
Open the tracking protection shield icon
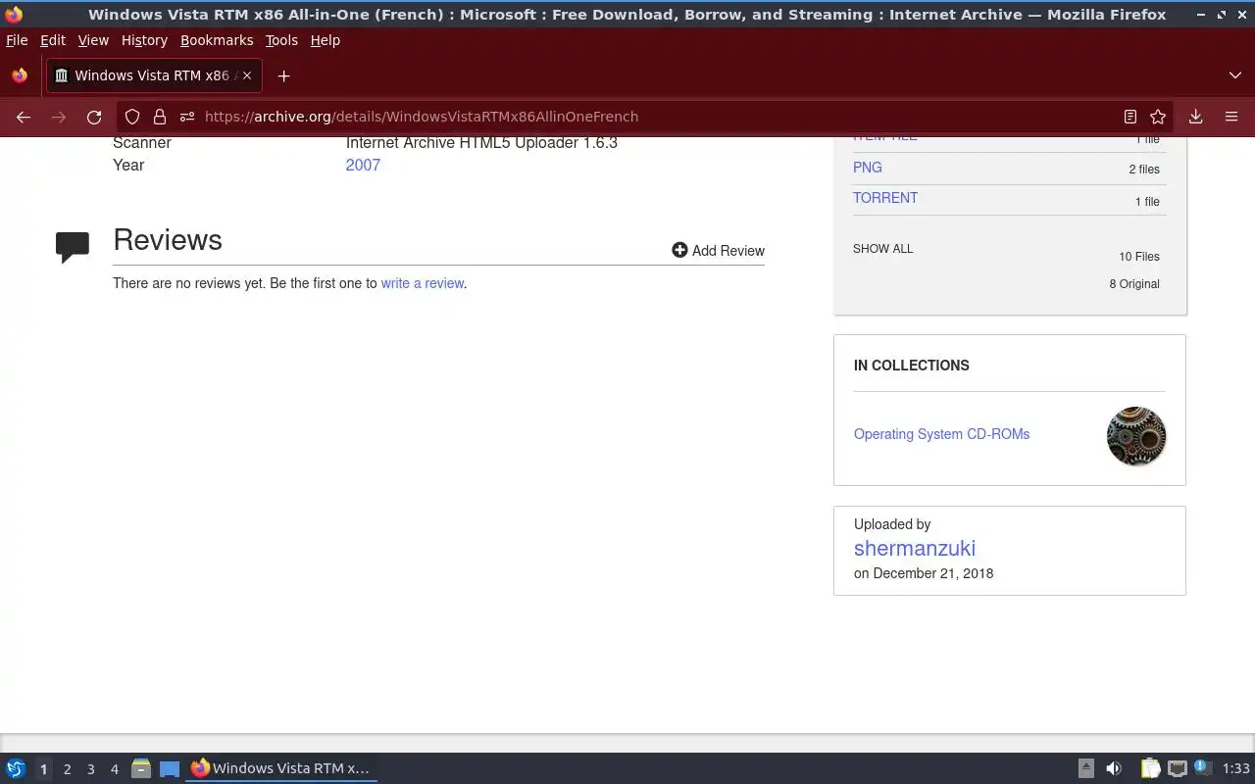pyautogui.click(x=132, y=117)
